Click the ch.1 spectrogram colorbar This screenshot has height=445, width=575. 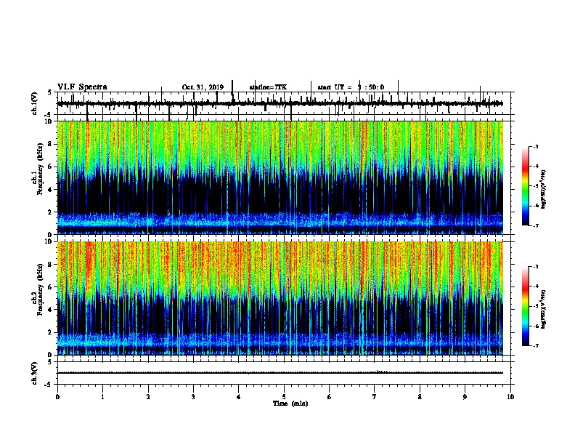(526, 186)
